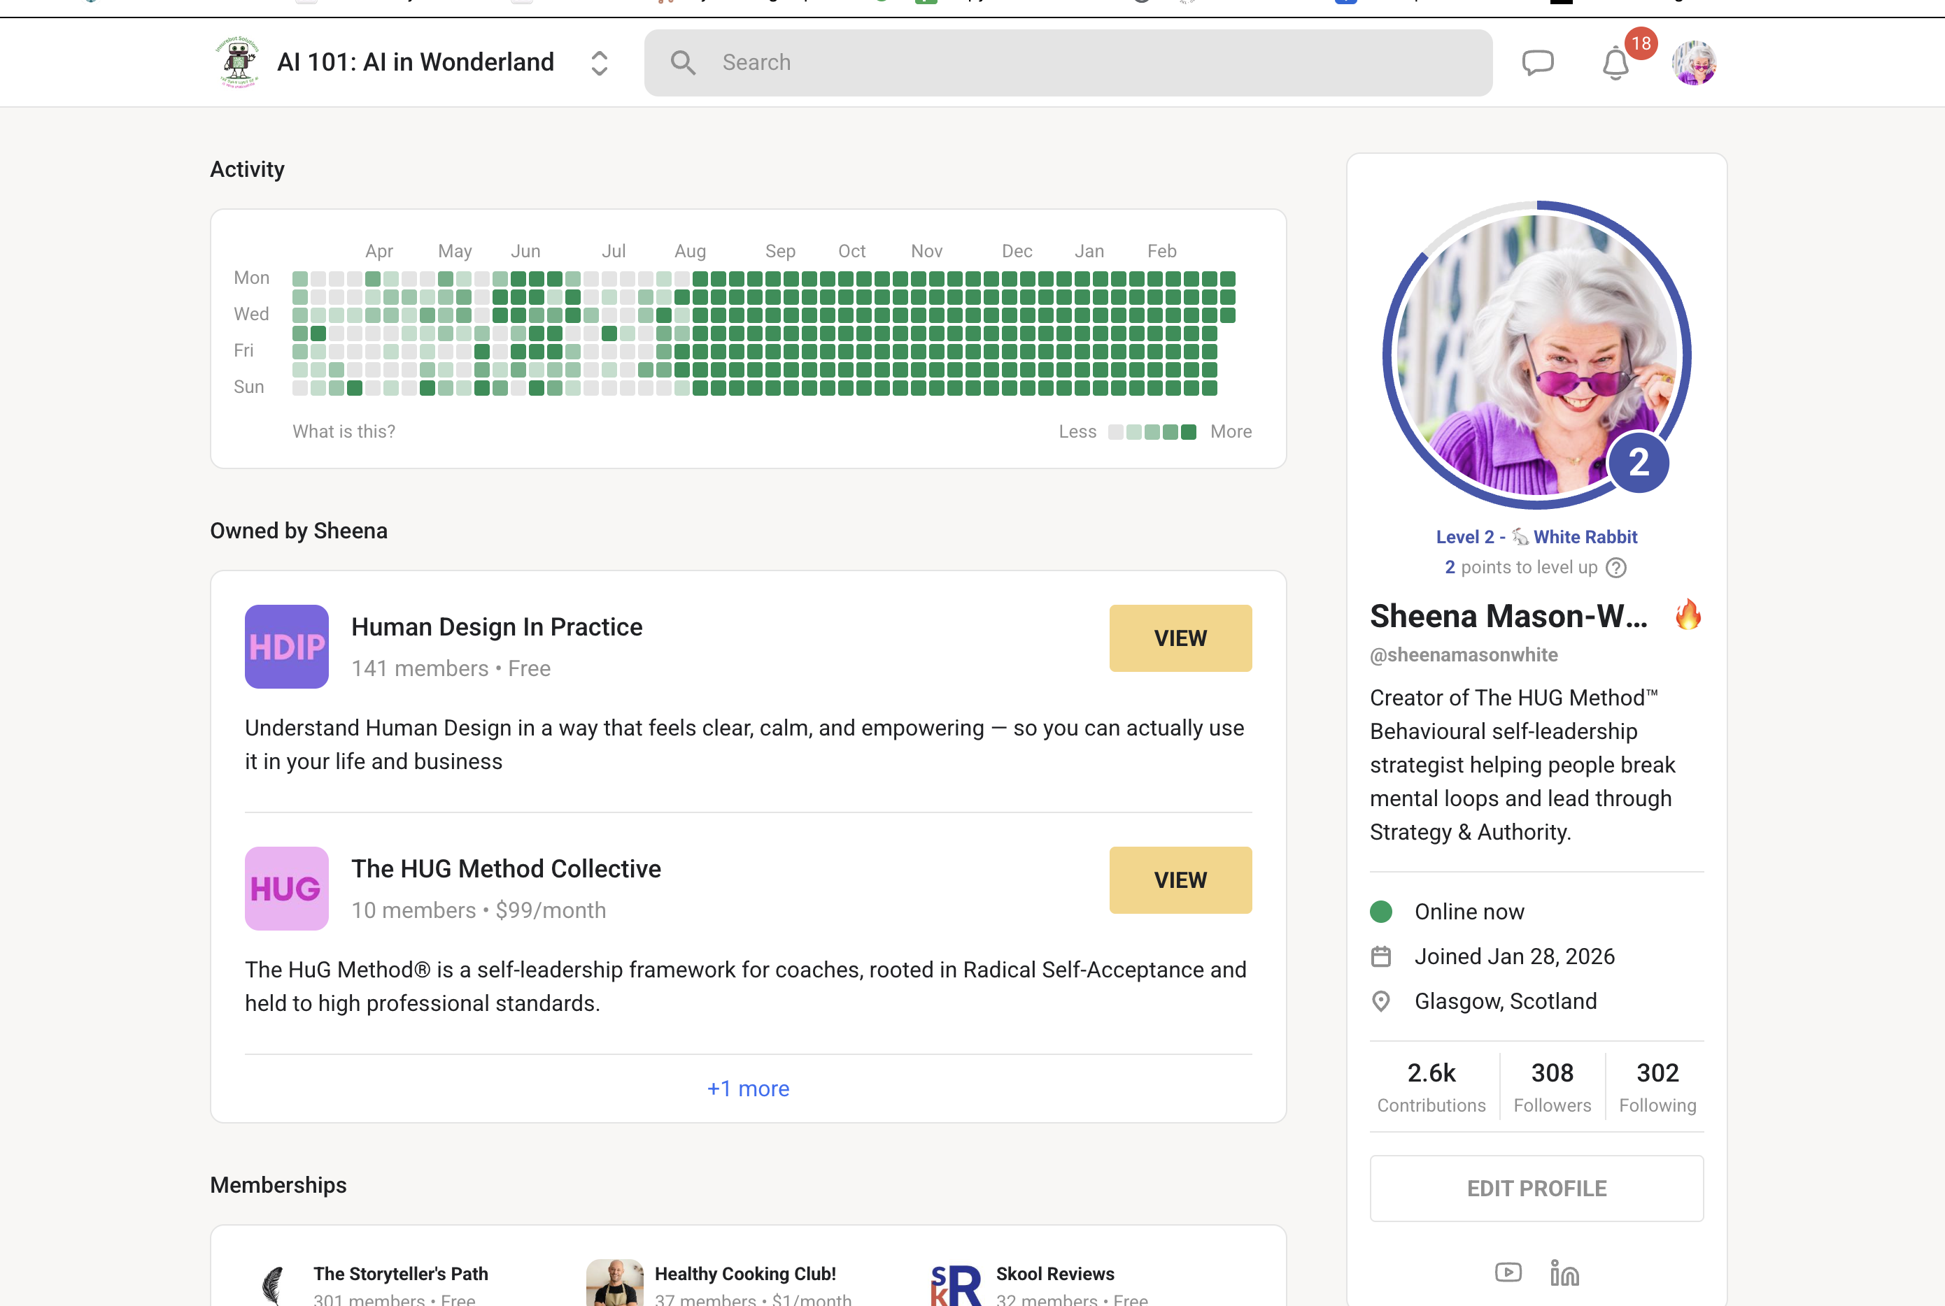Click the What is this? link

344,431
